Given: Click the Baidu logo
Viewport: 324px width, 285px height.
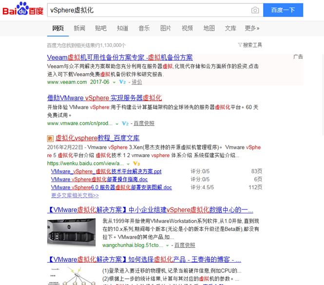Looking at the screenshot, I should pos(23,9).
